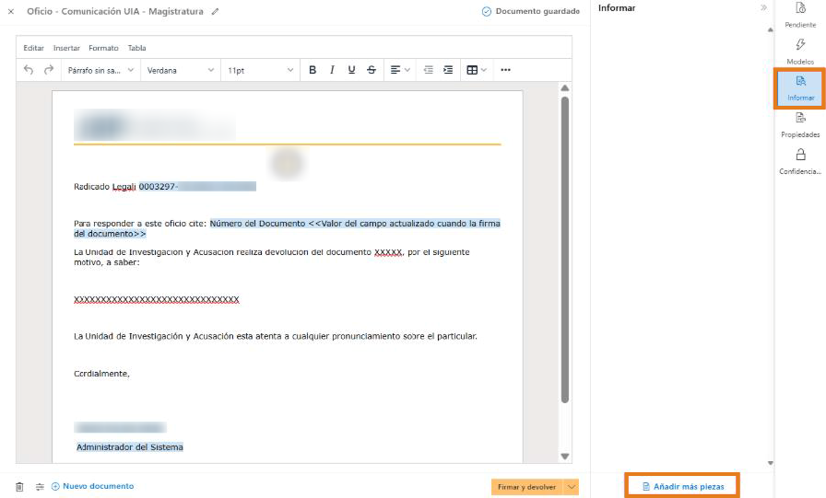This screenshot has height=498, width=826.
Task: Redo the last change
Action: (49, 70)
